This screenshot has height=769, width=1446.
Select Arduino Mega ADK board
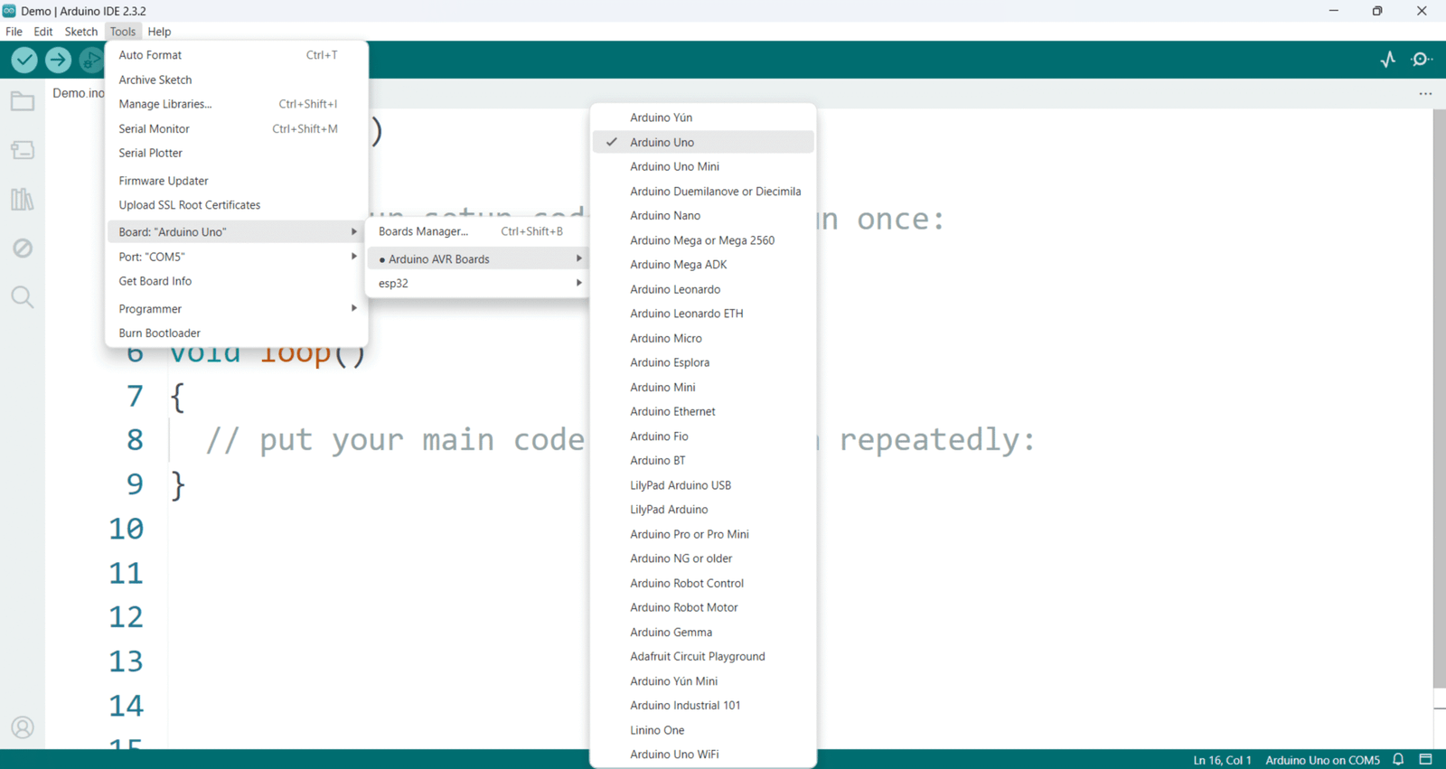(703, 265)
